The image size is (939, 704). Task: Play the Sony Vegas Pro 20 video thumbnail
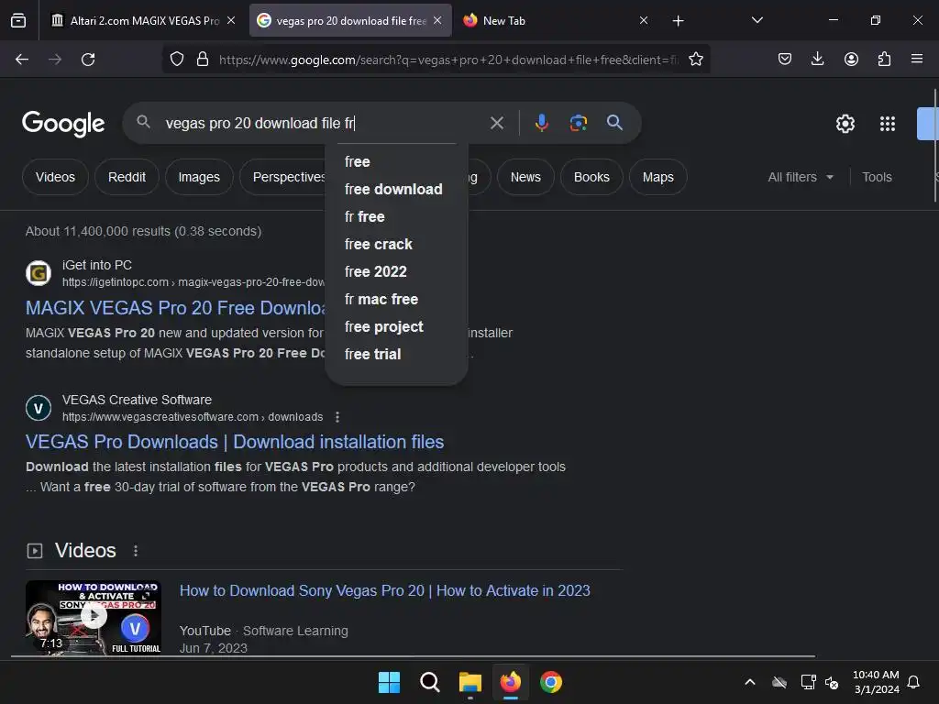click(x=94, y=617)
